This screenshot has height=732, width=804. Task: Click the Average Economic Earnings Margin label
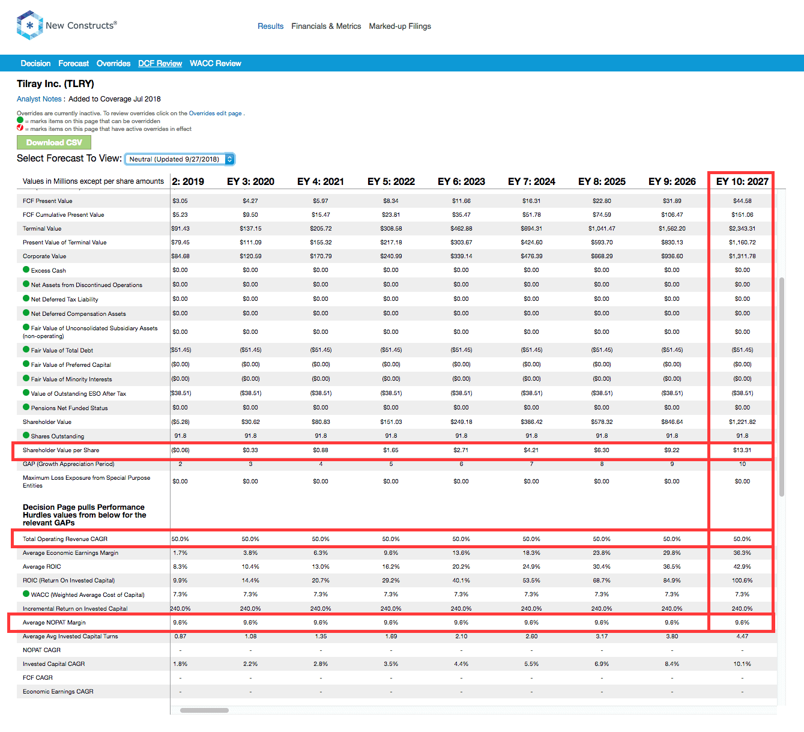click(x=71, y=553)
